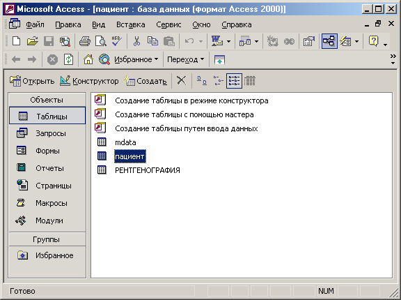Select the РЕНТГЕНОГРАФИЯ table

coord(139,170)
